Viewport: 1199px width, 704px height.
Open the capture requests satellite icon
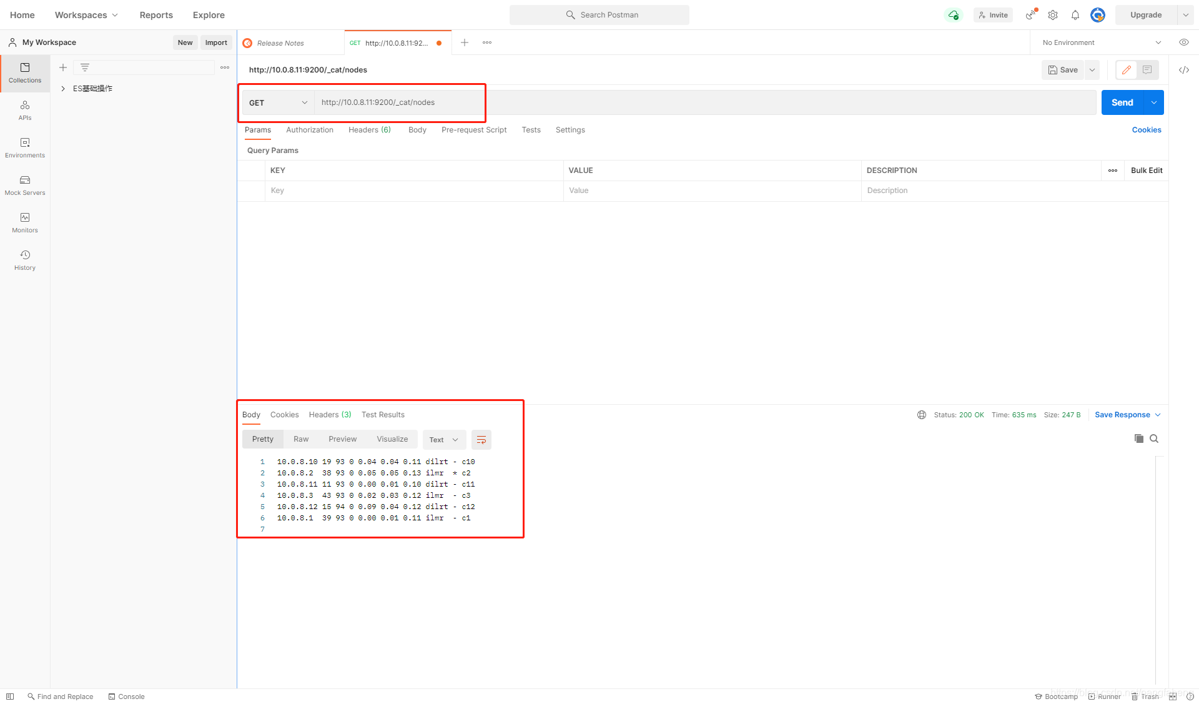[1031, 15]
